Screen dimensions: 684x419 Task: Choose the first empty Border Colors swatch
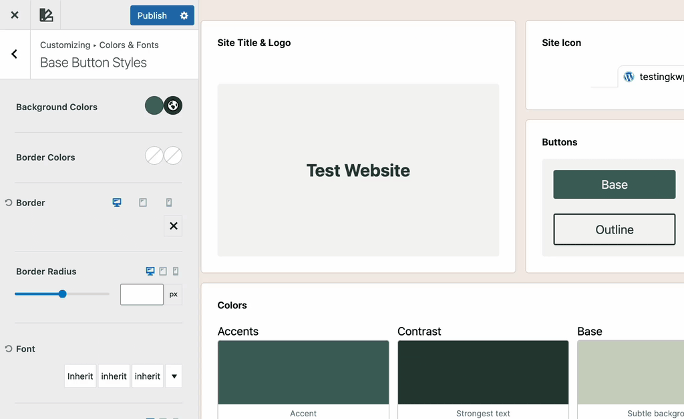click(x=154, y=156)
